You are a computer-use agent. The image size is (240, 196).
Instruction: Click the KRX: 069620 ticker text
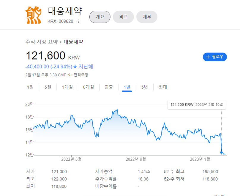60,21
